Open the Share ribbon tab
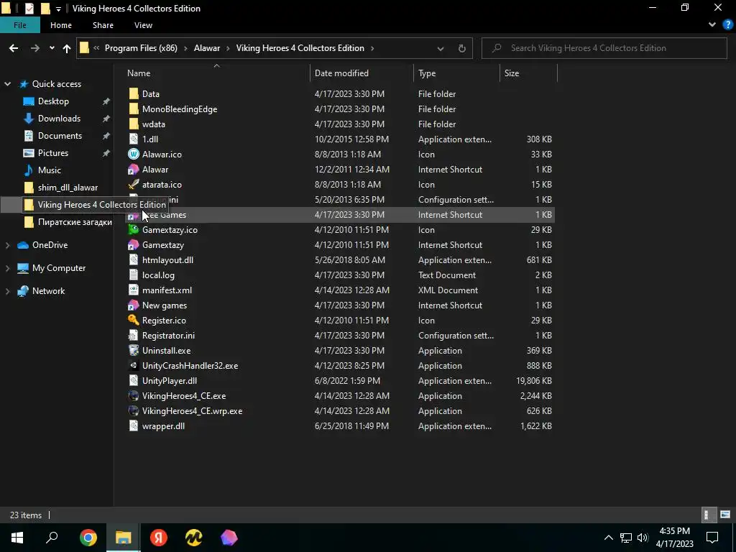The height and width of the screenshot is (552, 736). point(103,25)
